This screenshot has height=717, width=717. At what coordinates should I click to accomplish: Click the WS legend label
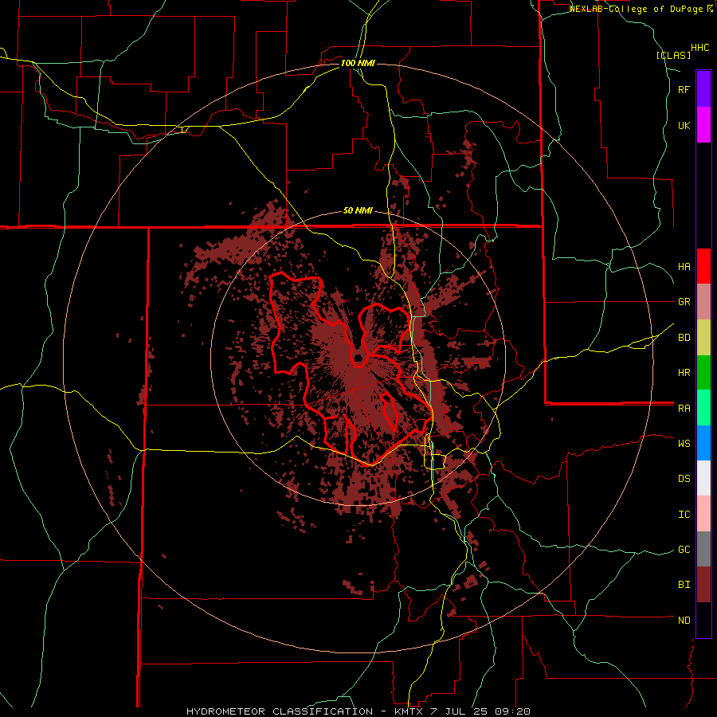(x=684, y=444)
